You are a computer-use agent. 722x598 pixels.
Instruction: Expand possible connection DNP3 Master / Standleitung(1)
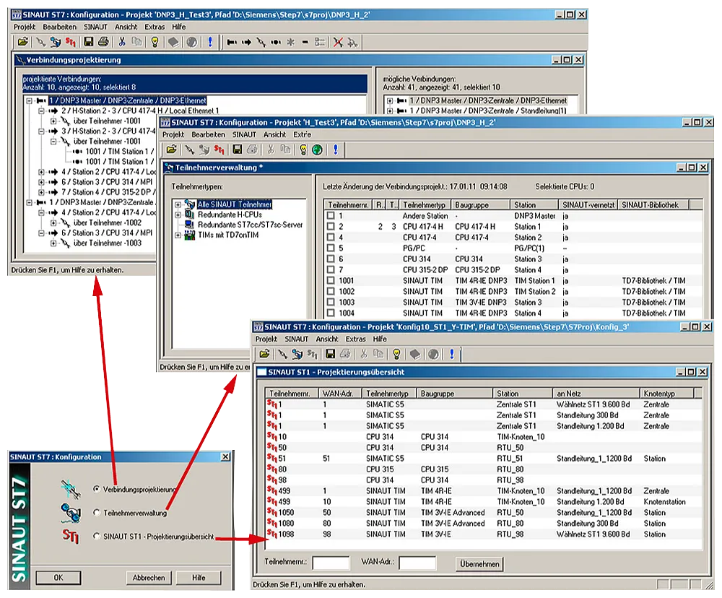point(390,110)
